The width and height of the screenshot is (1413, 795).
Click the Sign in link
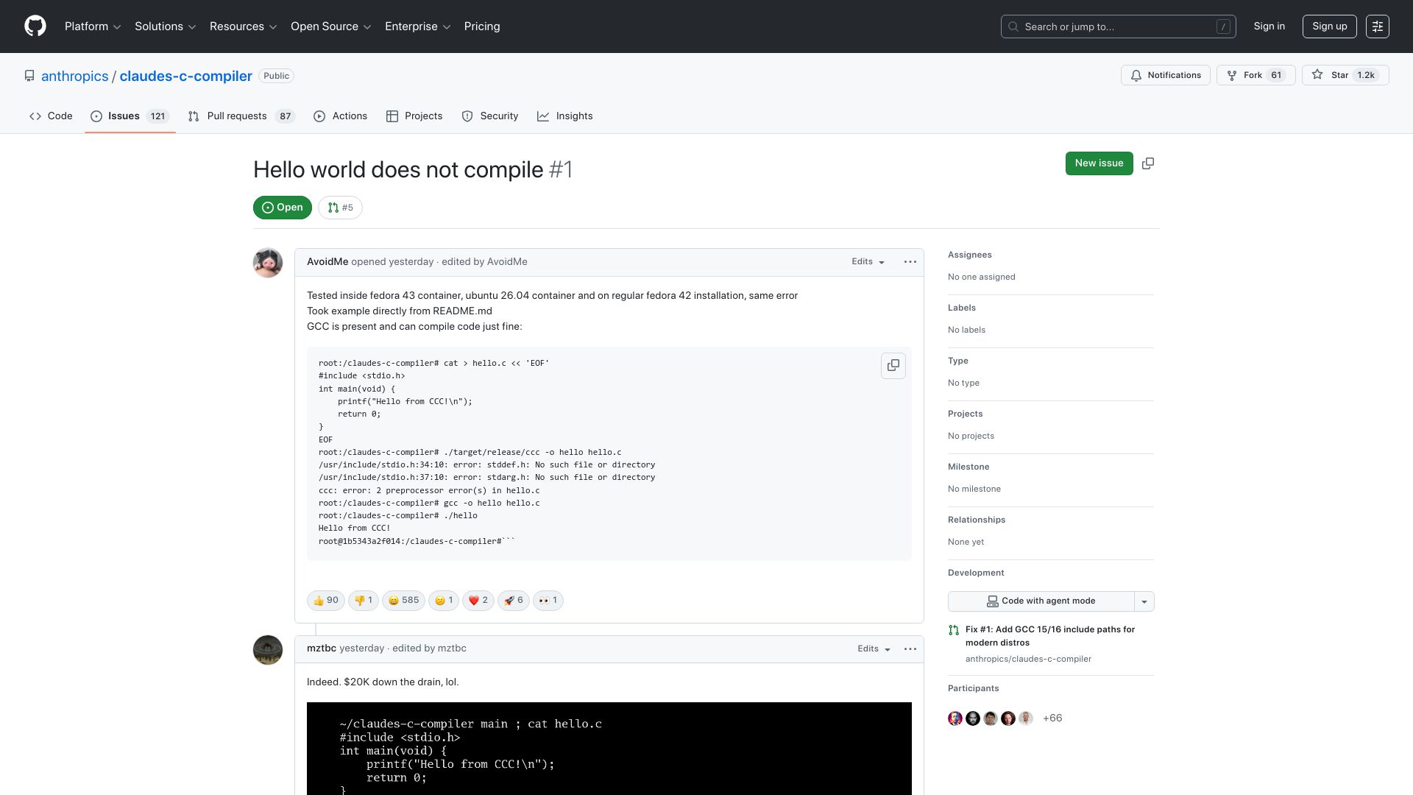[1269, 26]
